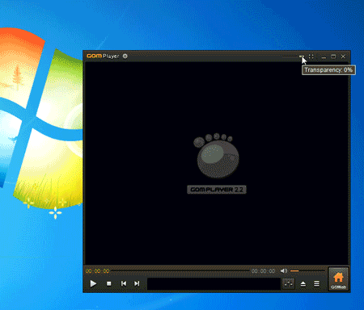
Task: Show the playlist with the list icon
Action: [316, 283]
